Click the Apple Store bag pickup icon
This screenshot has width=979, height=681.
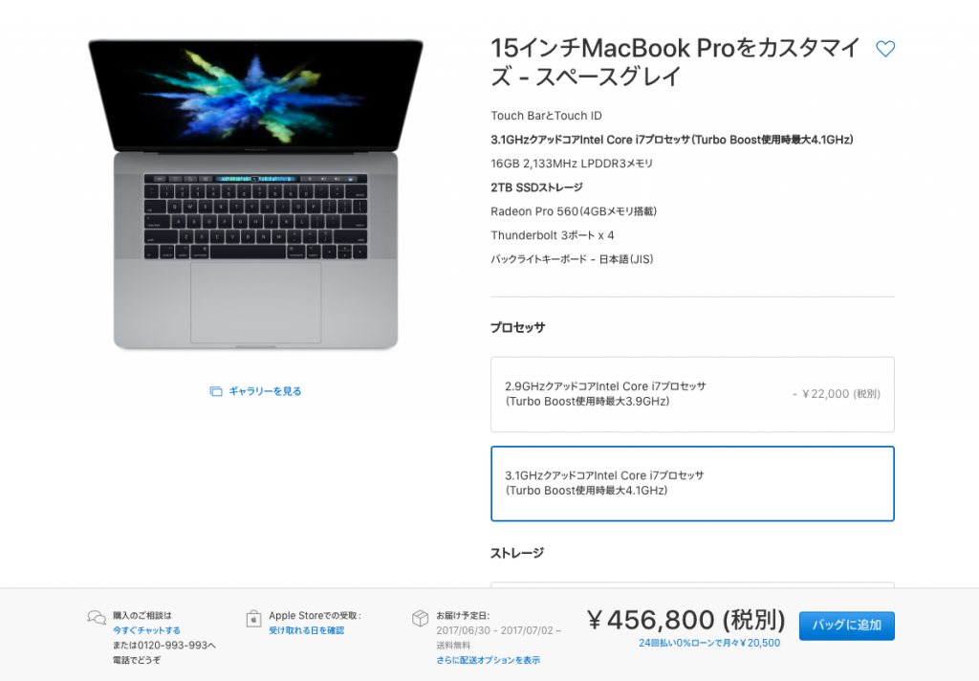tap(253, 619)
